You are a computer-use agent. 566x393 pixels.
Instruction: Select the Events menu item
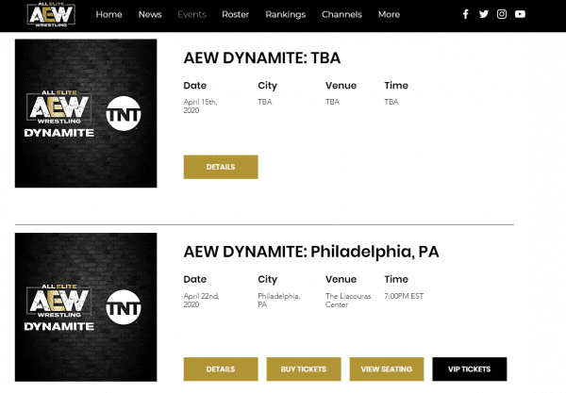coord(191,15)
